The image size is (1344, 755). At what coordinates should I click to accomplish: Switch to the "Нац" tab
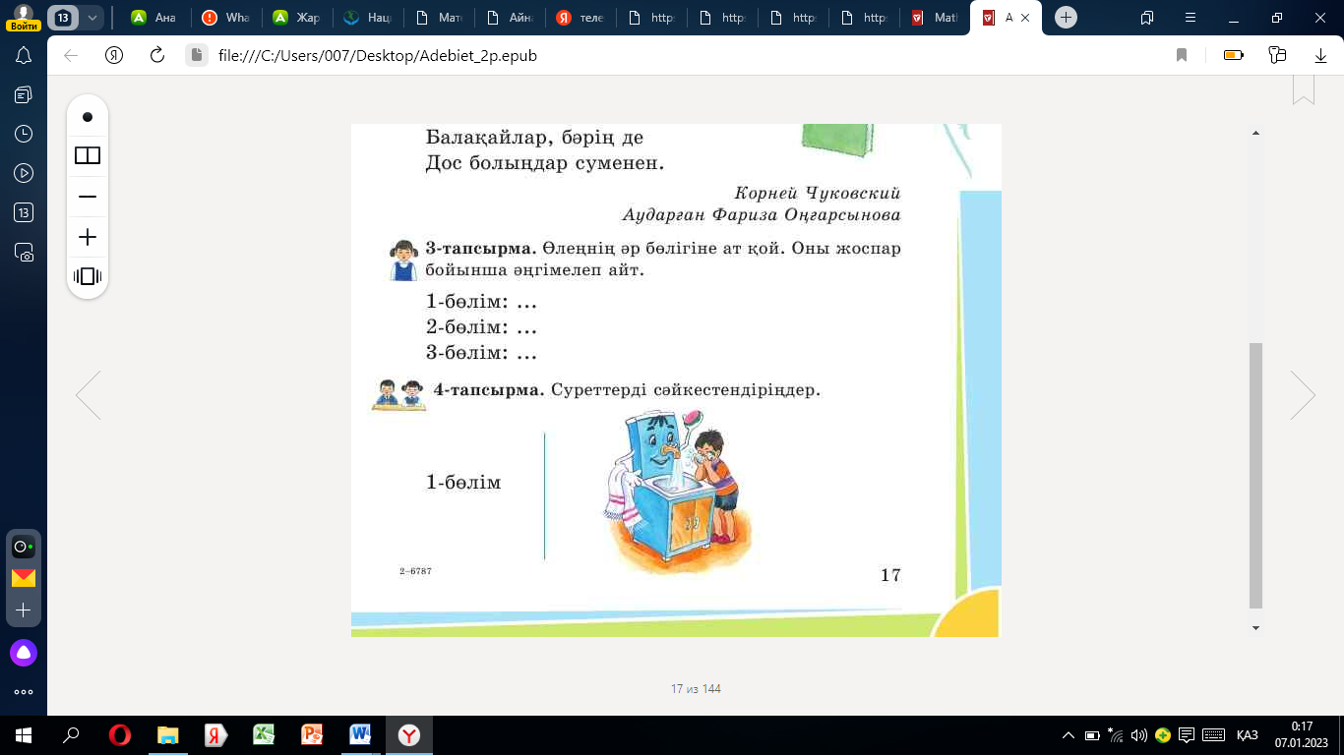tap(365, 18)
